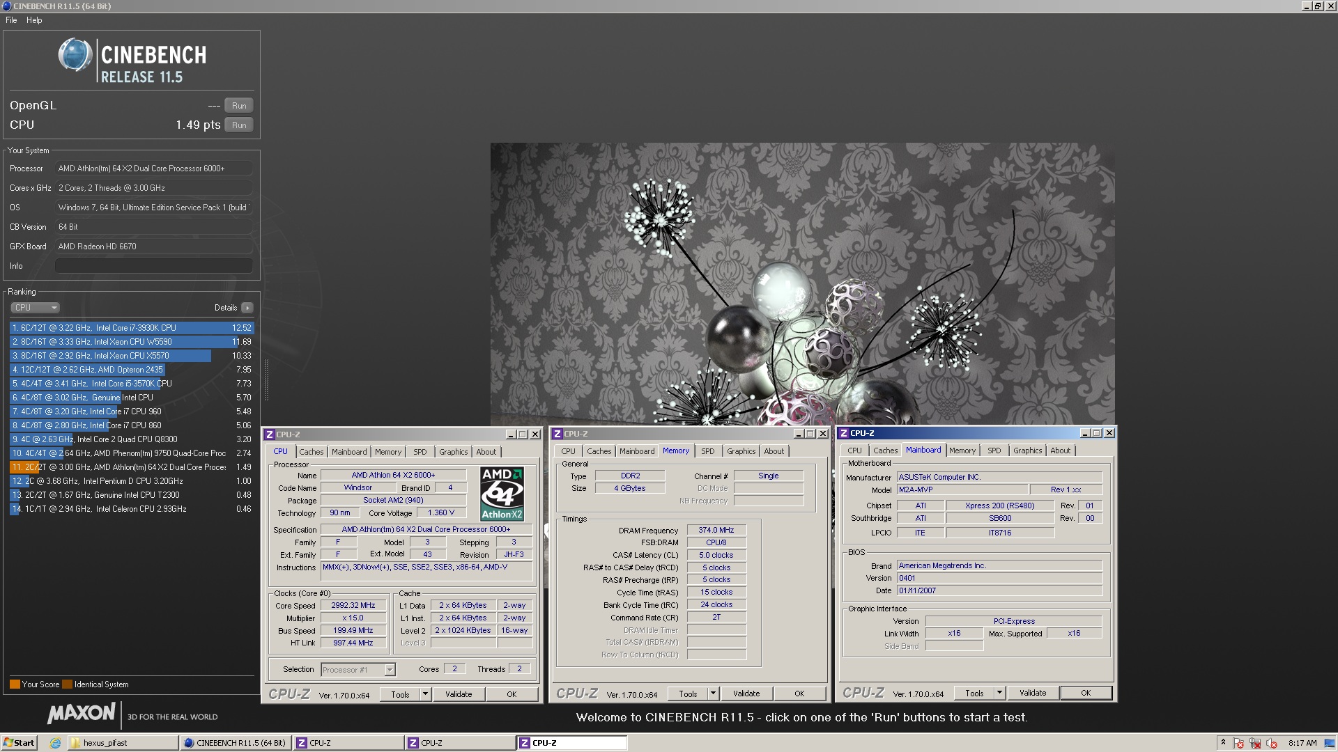Click the orange Your Score legend swatch
Viewport: 1338px width, 752px height.
pos(15,684)
